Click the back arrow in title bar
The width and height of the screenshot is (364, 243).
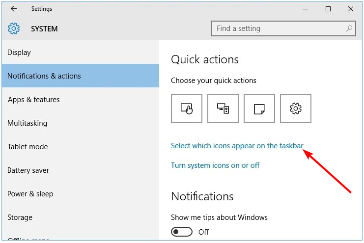[14, 9]
